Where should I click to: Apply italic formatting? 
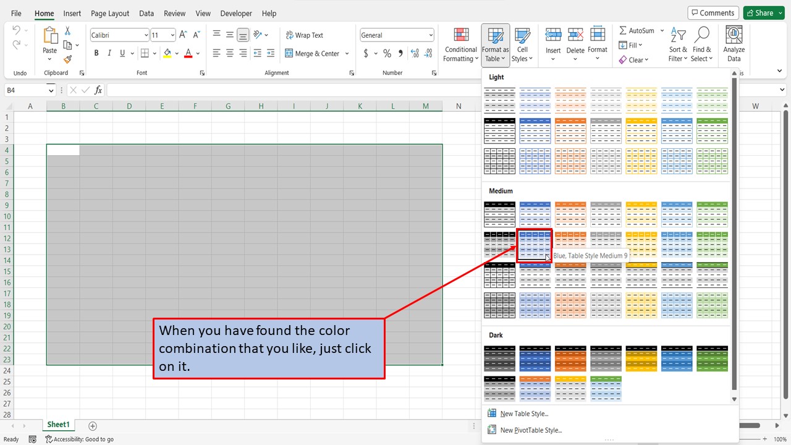(x=109, y=53)
